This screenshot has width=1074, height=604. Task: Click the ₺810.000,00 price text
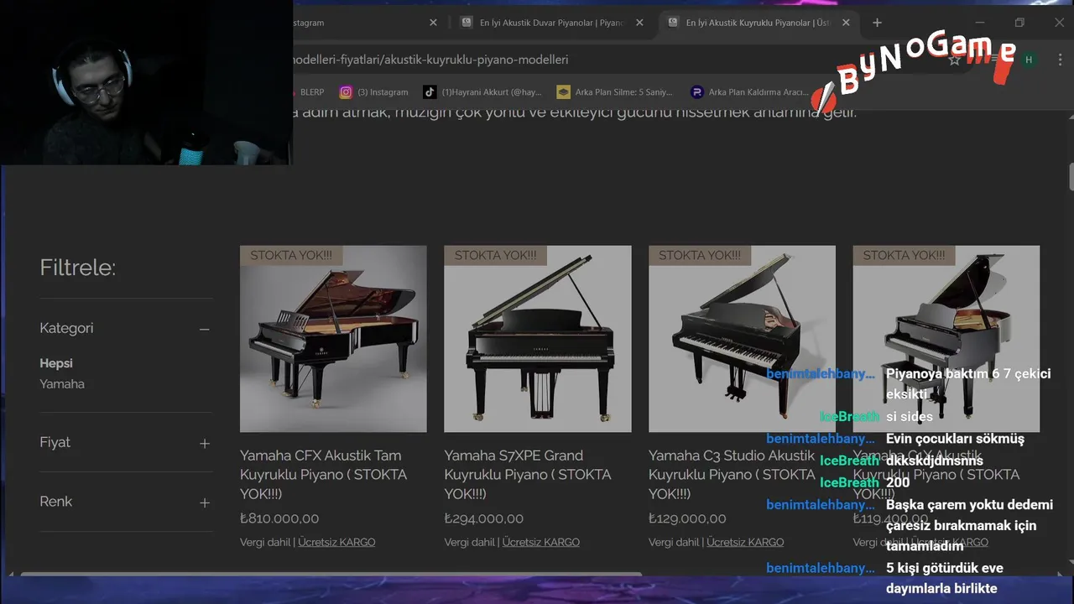279,519
